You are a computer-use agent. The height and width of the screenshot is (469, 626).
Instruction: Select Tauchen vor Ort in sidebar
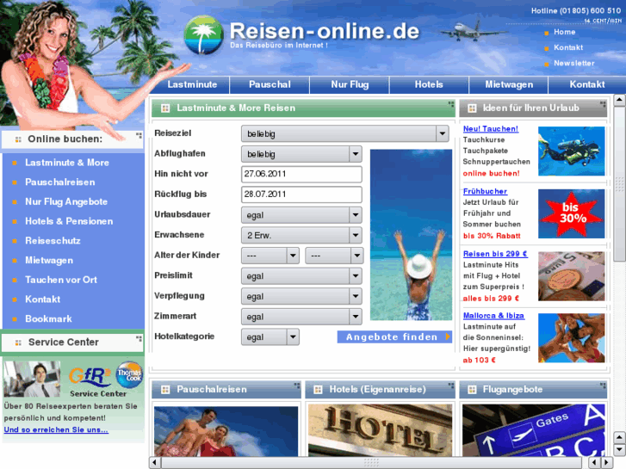coord(60,280)
